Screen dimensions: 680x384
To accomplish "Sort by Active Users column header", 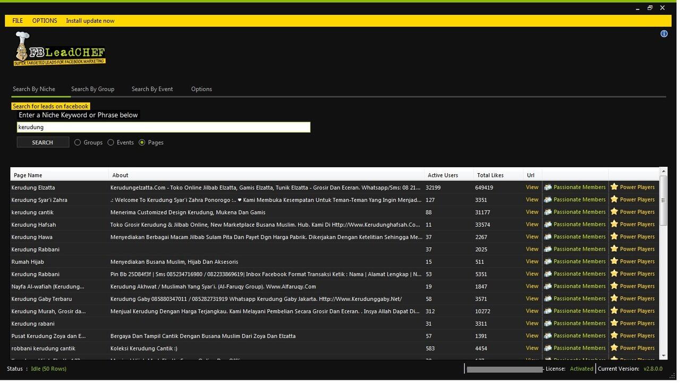I will (448, 175).
